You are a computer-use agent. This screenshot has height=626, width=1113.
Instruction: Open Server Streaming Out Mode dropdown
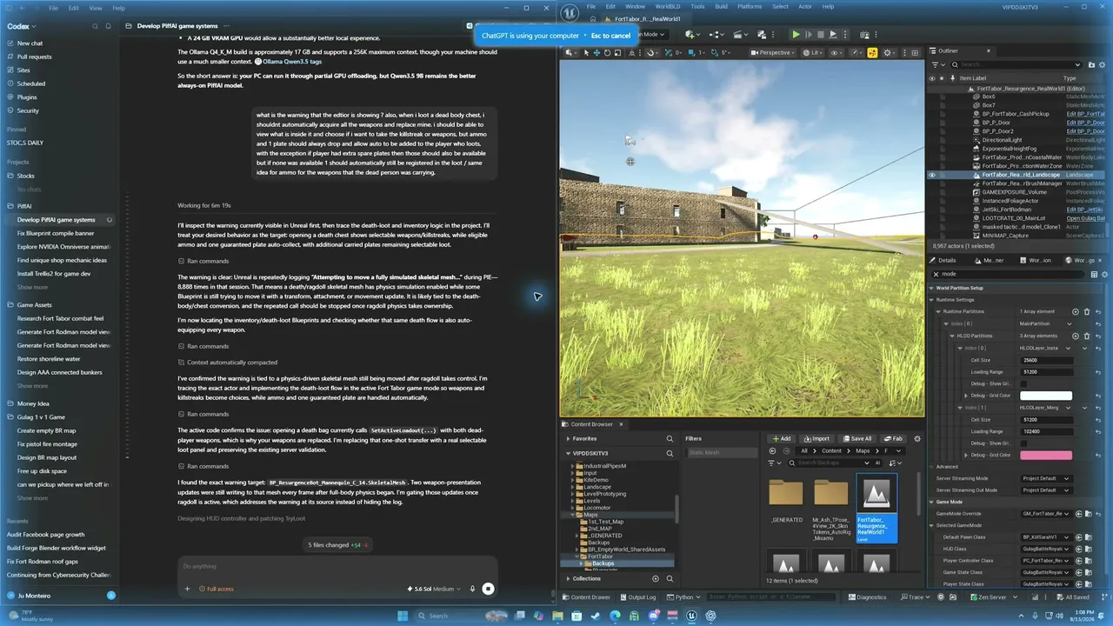(x=1046, y=490)
